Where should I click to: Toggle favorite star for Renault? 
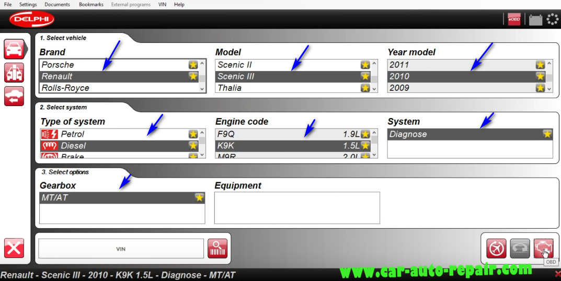click(193, 76)
